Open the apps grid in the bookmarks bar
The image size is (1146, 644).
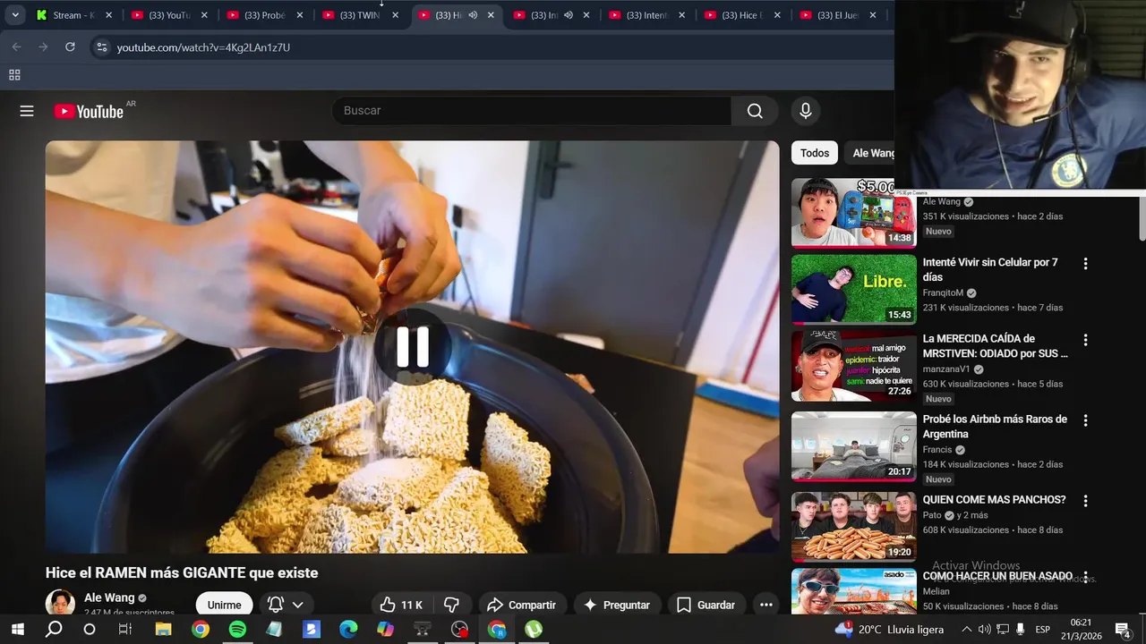click(x=14, y=76)
